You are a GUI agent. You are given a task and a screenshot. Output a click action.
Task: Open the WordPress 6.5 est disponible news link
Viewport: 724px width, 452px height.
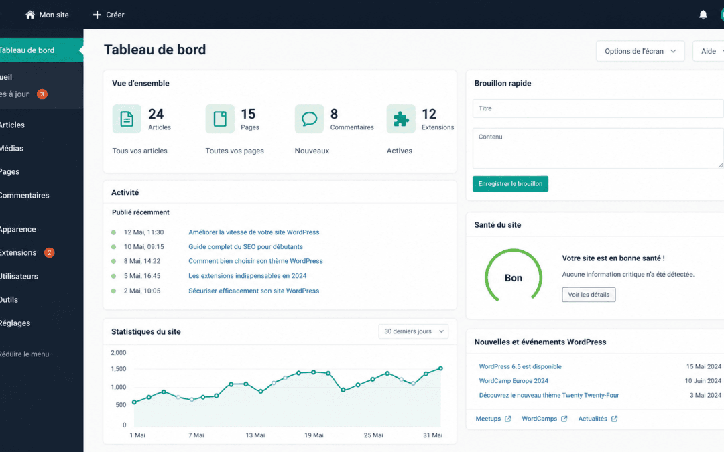coord(520,367)
